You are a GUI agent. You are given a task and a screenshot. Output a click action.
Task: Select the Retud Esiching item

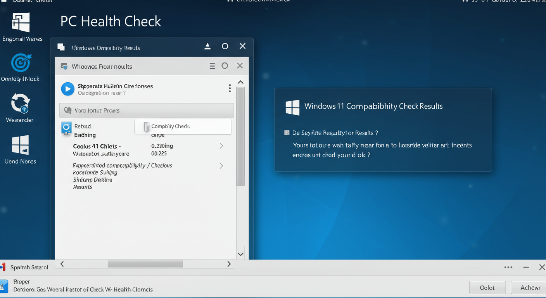pos(85,131)
